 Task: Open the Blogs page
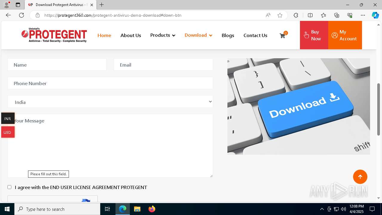click(228, 35)
